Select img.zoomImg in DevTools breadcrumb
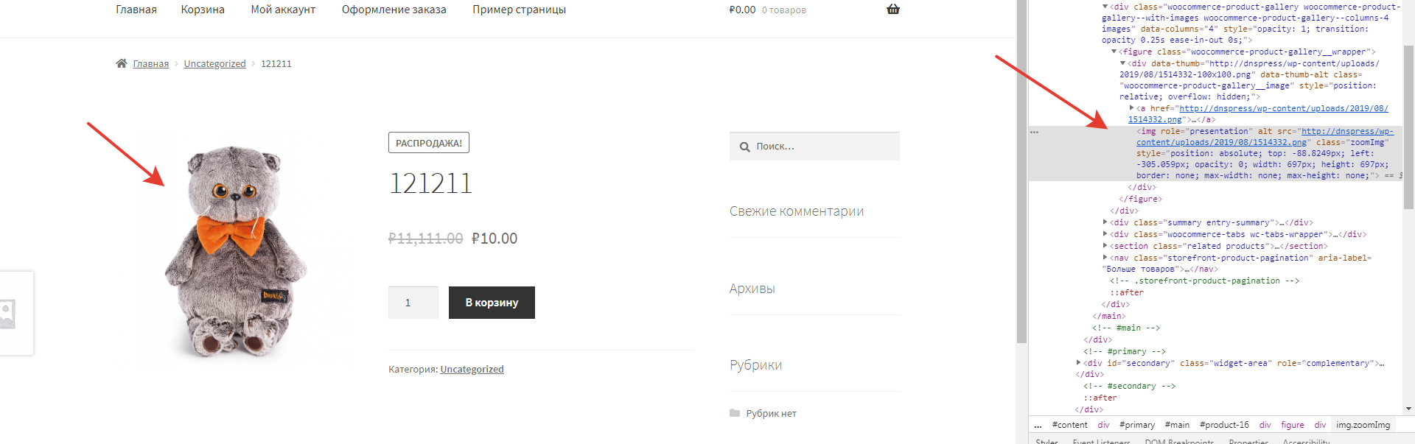This screenshot has height=444, width=1415. [x=1363, y=425]
